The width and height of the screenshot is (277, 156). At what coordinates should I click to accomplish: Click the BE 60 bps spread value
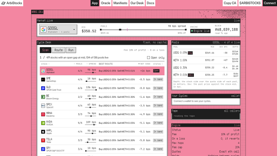click(x=92, y=96)
